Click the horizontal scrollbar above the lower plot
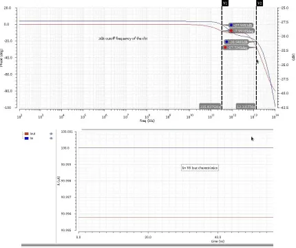The height and width of the screenshot is (248, 296). [178, 130]
